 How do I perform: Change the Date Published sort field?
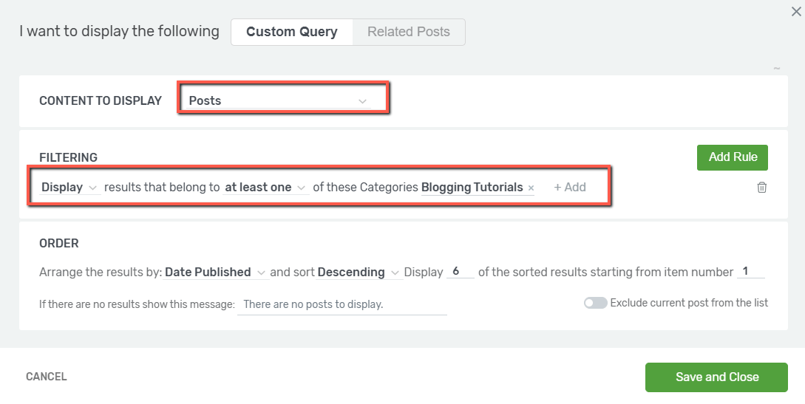[216, 273]
